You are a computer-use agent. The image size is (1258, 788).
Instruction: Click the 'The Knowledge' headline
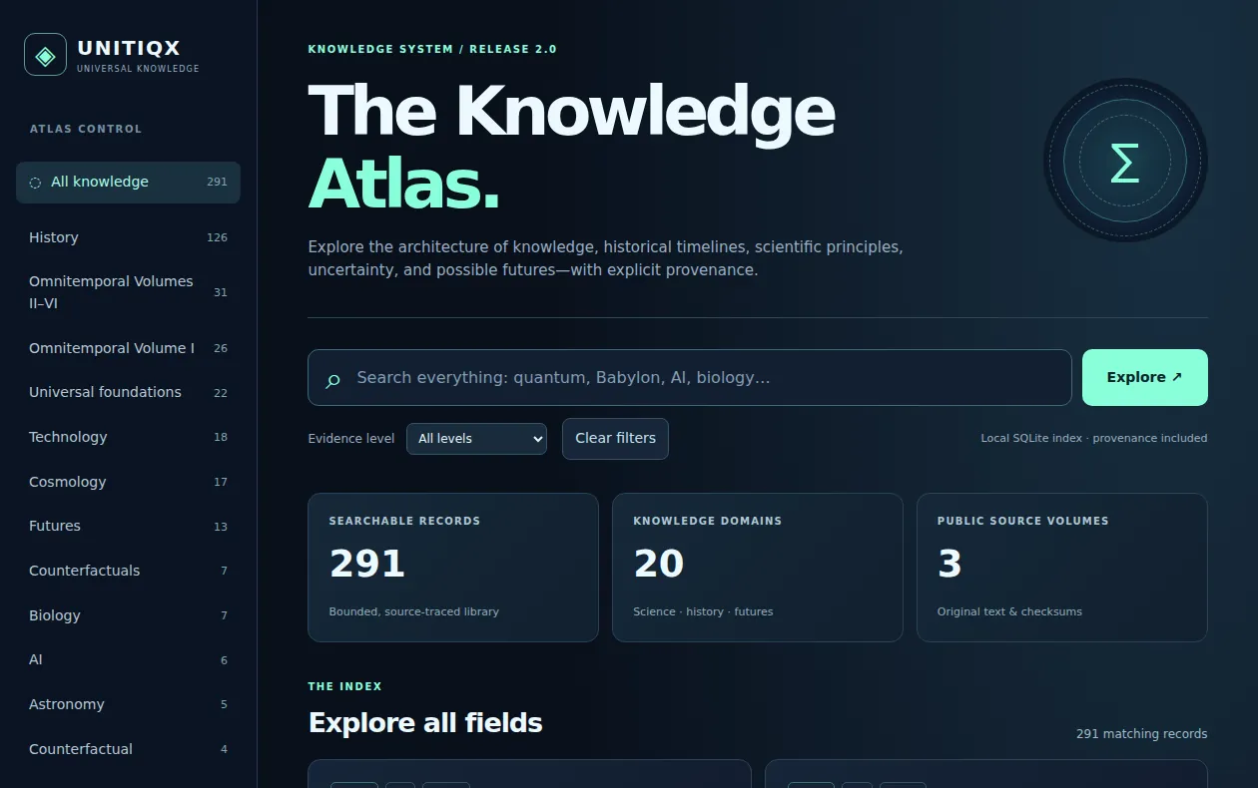(x=571, y=111)
